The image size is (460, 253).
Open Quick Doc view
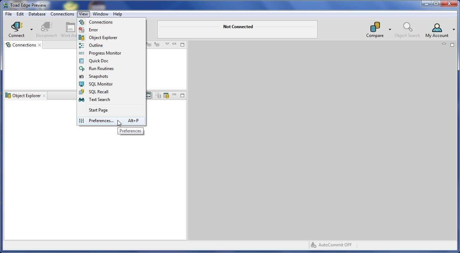111,61
